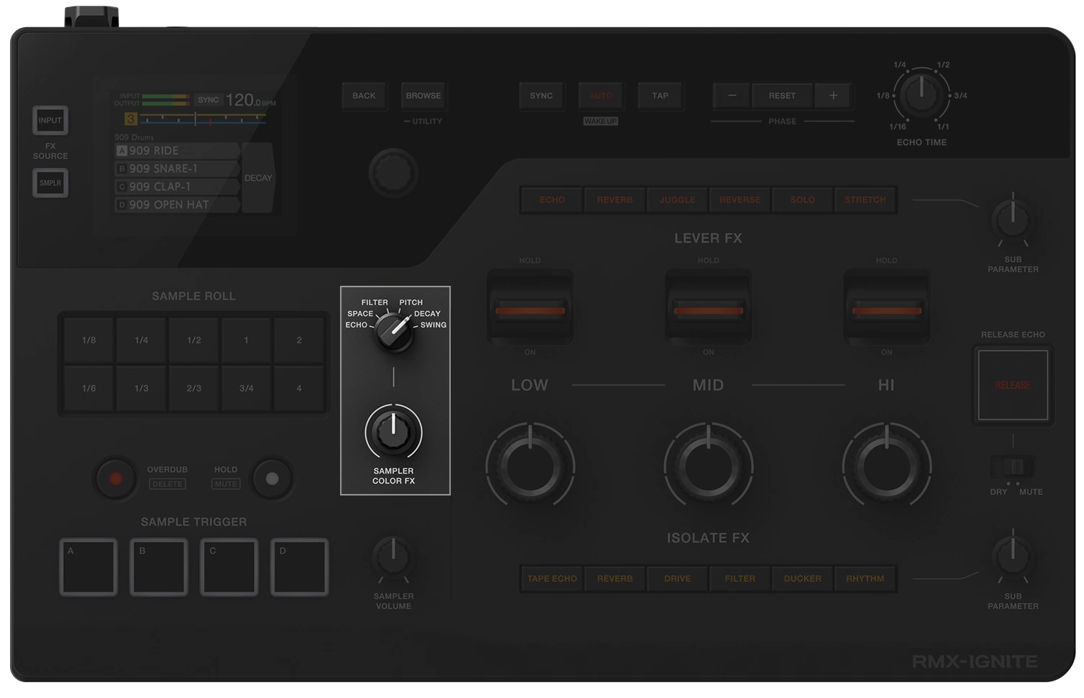The height and width of the screenshot is (698, 1084).
Task: Hit Sample Trigger pad D
Action: pyautogui.click(x=300, y=567)
